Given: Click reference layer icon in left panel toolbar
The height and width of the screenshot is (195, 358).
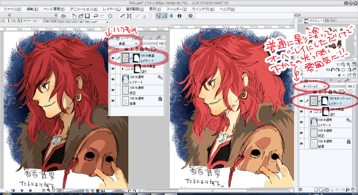Looking at the screenshot, I should pos(132,49).
